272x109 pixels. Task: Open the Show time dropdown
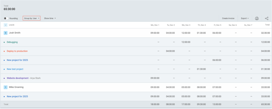click(x=50, y=18)
